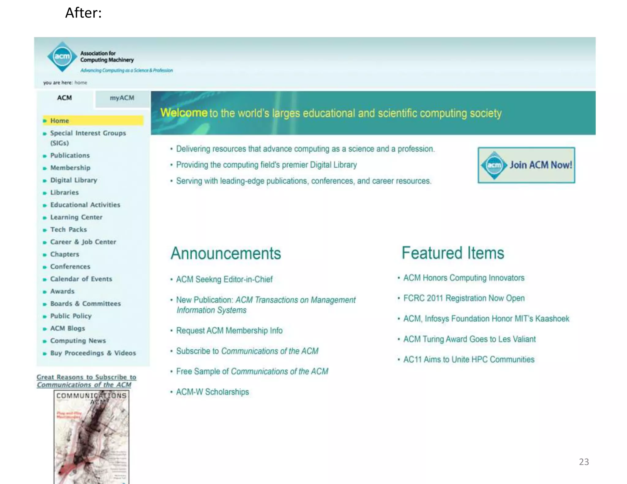Click the ACM-W Scholarships announcement
Image resolution: width=627 pixels, height=484 pixels.
click(212, 392)
